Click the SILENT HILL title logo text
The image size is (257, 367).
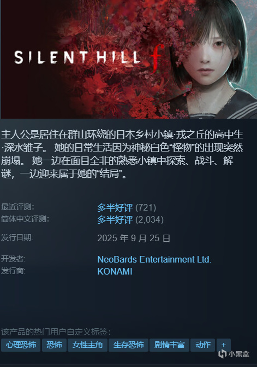coord(77,57)
